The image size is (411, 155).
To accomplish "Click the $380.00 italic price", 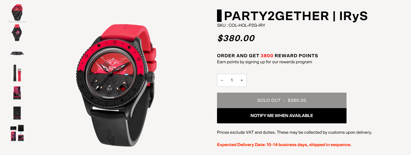I will coord(236,38).
